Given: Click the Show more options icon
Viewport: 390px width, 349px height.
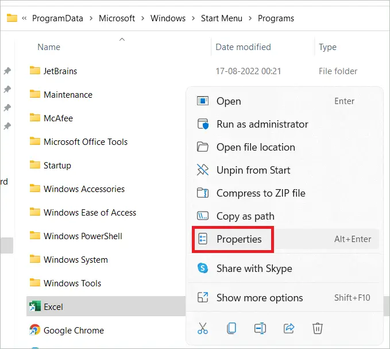Looking at the screenshot, I should pos(203,297).
